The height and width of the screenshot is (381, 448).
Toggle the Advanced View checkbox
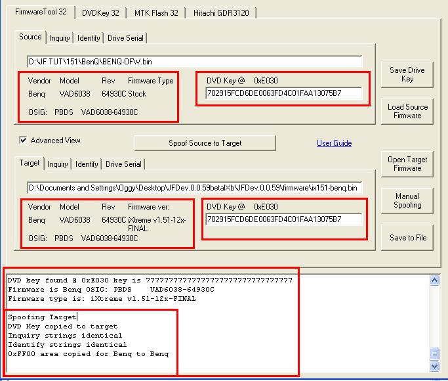tap(23, 140)
